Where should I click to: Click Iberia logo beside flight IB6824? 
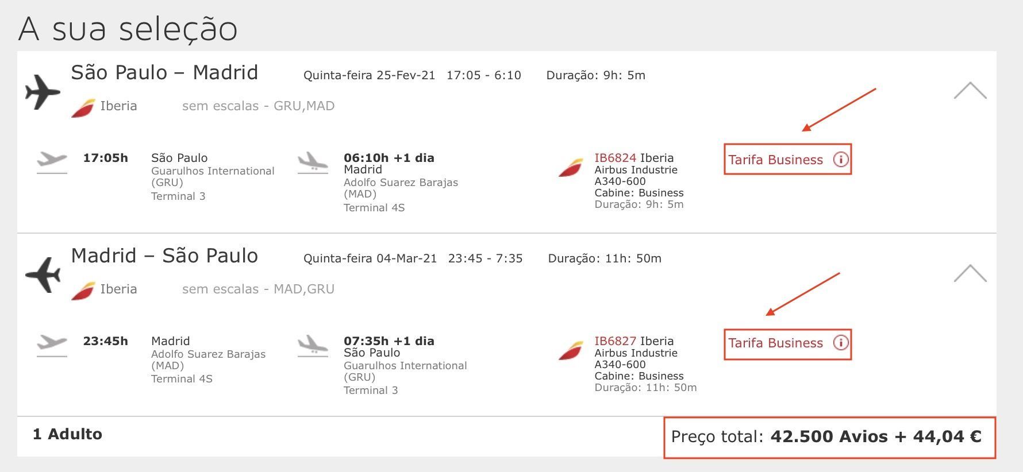click(571, 168)
